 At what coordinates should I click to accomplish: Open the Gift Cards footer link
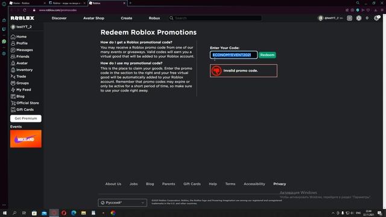click(192, 184)
